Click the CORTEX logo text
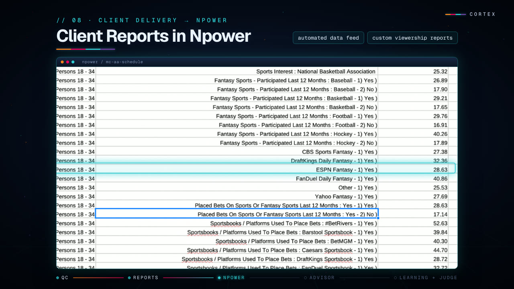 pyautogui.click(x=483, y=14)
